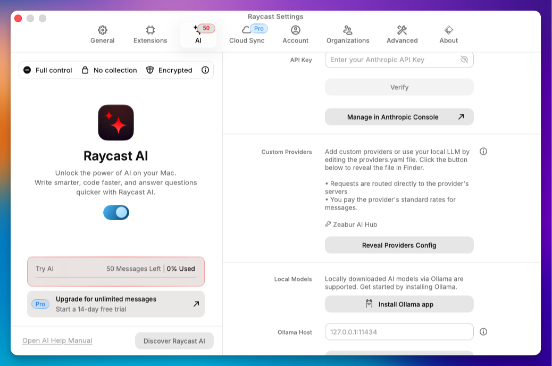The height and width of the screenshot is (366, 552).
Task: Open the Cloud Sync tab
Action: [x=247, y=35]
